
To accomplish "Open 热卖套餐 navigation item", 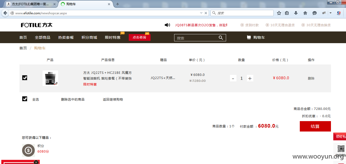I will (66, 37).
